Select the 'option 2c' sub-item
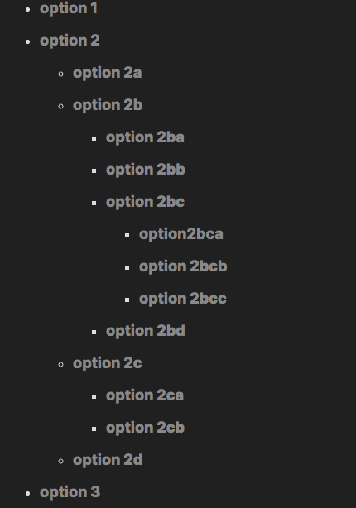Image resolution: width=356 pixels, height=508 pixels. click(108, 363)
